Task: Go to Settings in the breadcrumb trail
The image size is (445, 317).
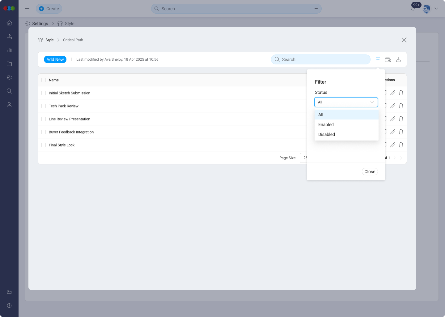Action: [x=40, y=23]
